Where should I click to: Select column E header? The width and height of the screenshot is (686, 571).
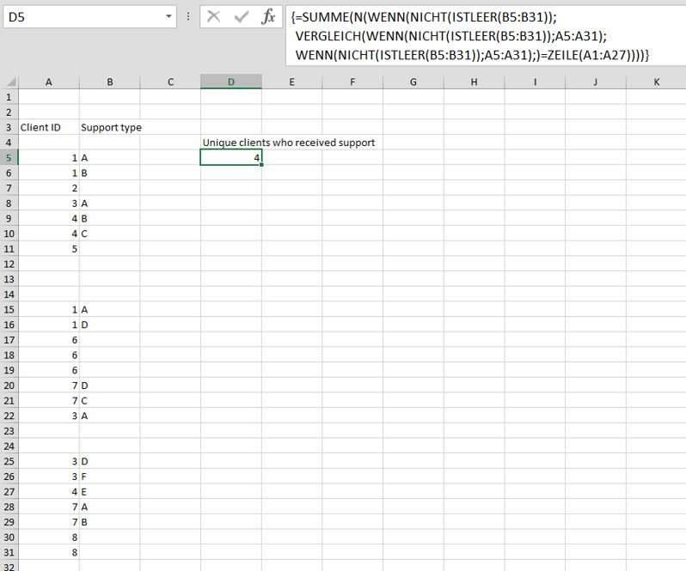pos(291,82)
